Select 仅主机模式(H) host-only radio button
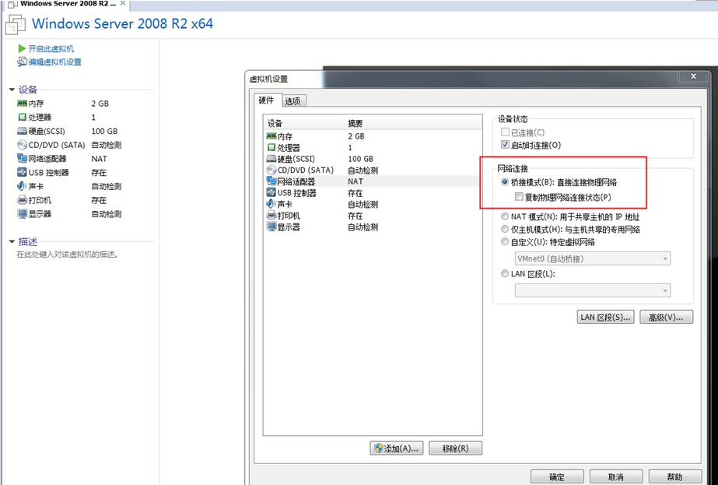718x485 pixels. (505, 229)
